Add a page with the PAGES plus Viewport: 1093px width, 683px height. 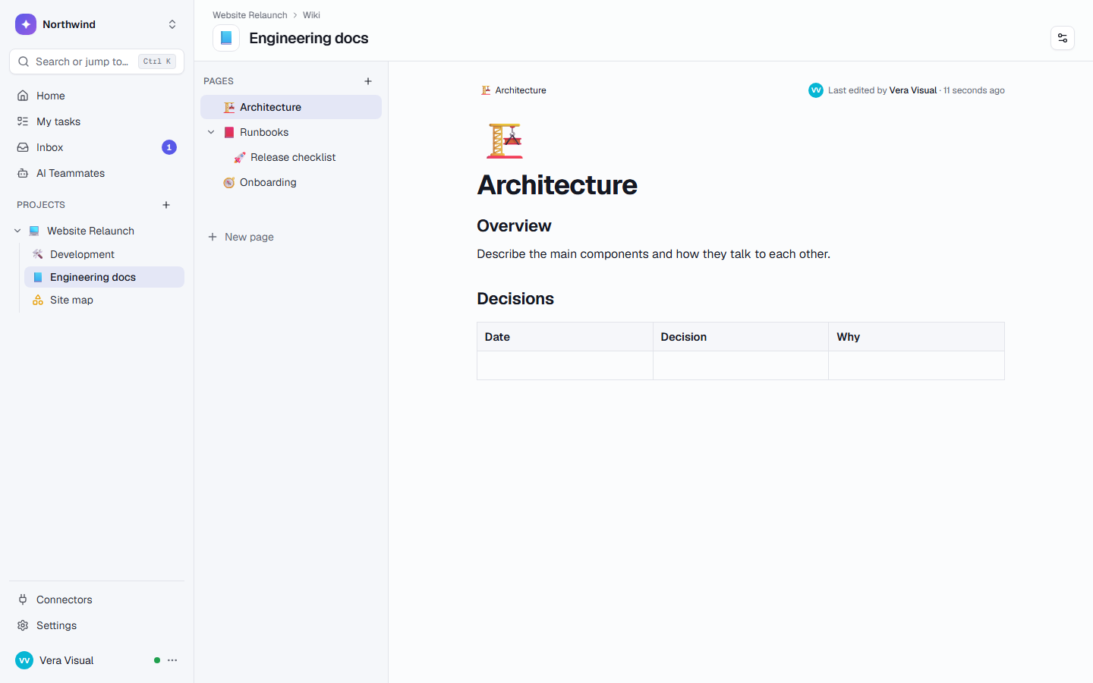[x=368, y=81]
